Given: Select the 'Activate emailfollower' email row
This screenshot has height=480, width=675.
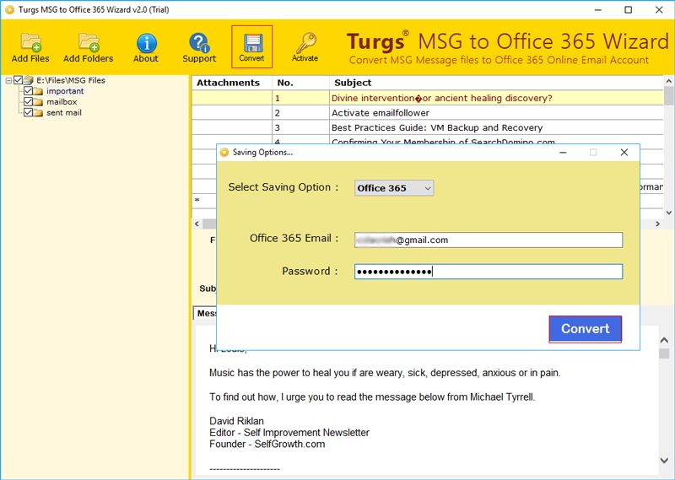Looking at the screenshot, I should pyautogui.click(x=428, y=113).
